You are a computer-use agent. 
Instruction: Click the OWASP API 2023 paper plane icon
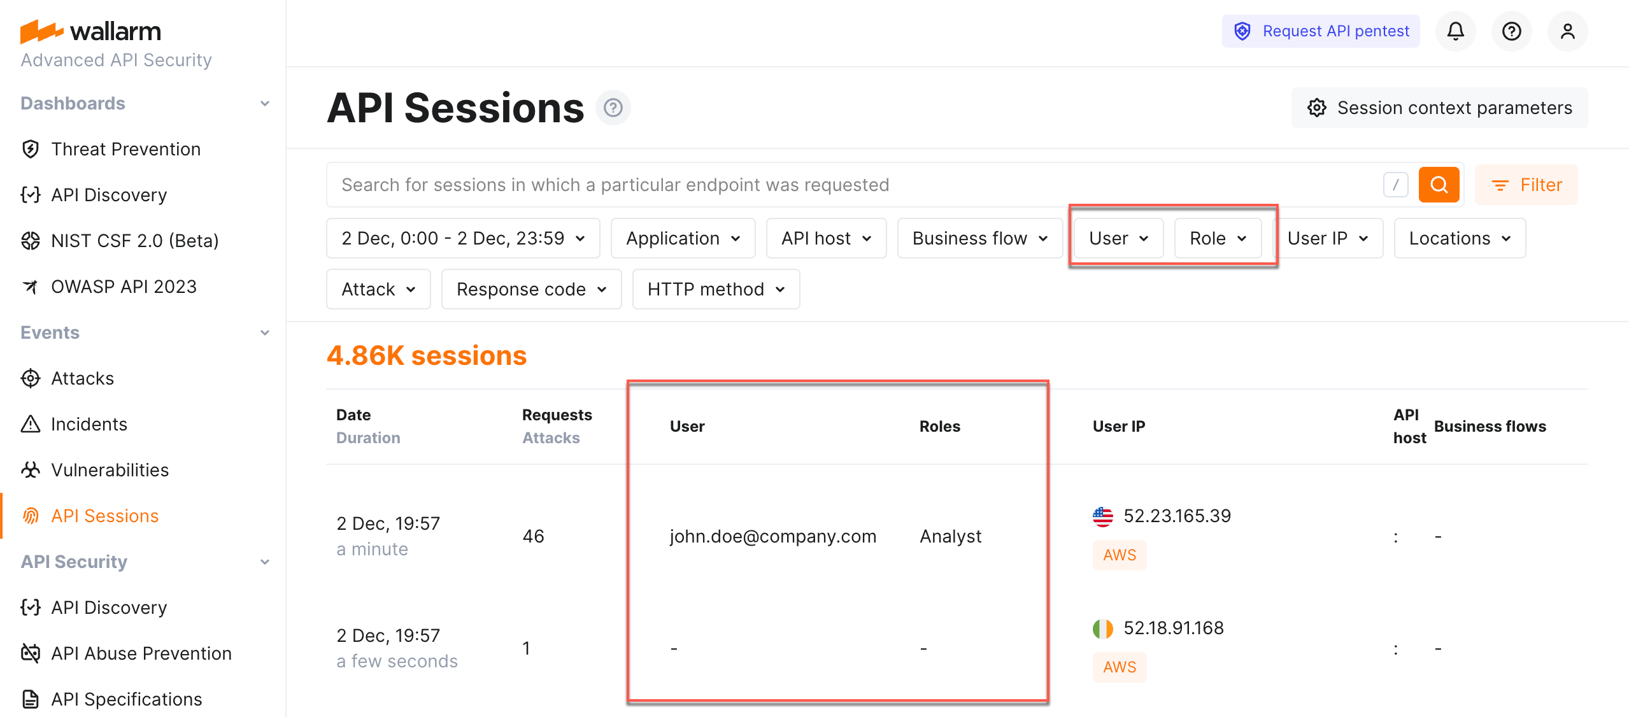pyautogui.click(x=30, y=287)
